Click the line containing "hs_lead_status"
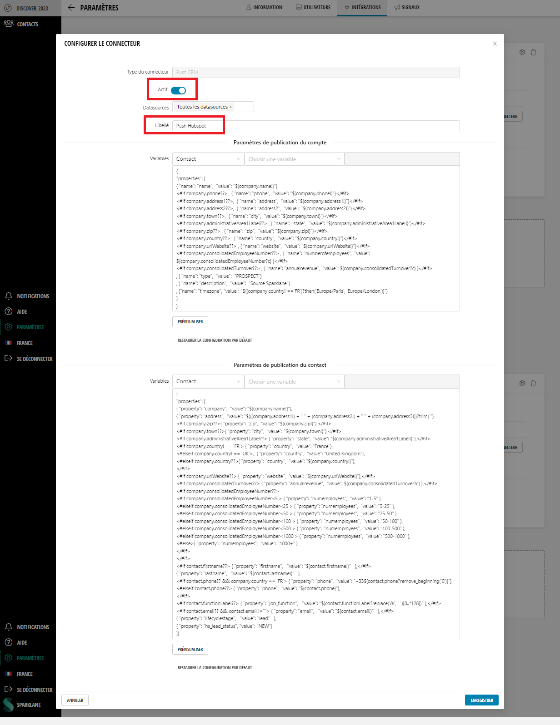Viewport: 560px width, 725px height. (x=225, y=626)
